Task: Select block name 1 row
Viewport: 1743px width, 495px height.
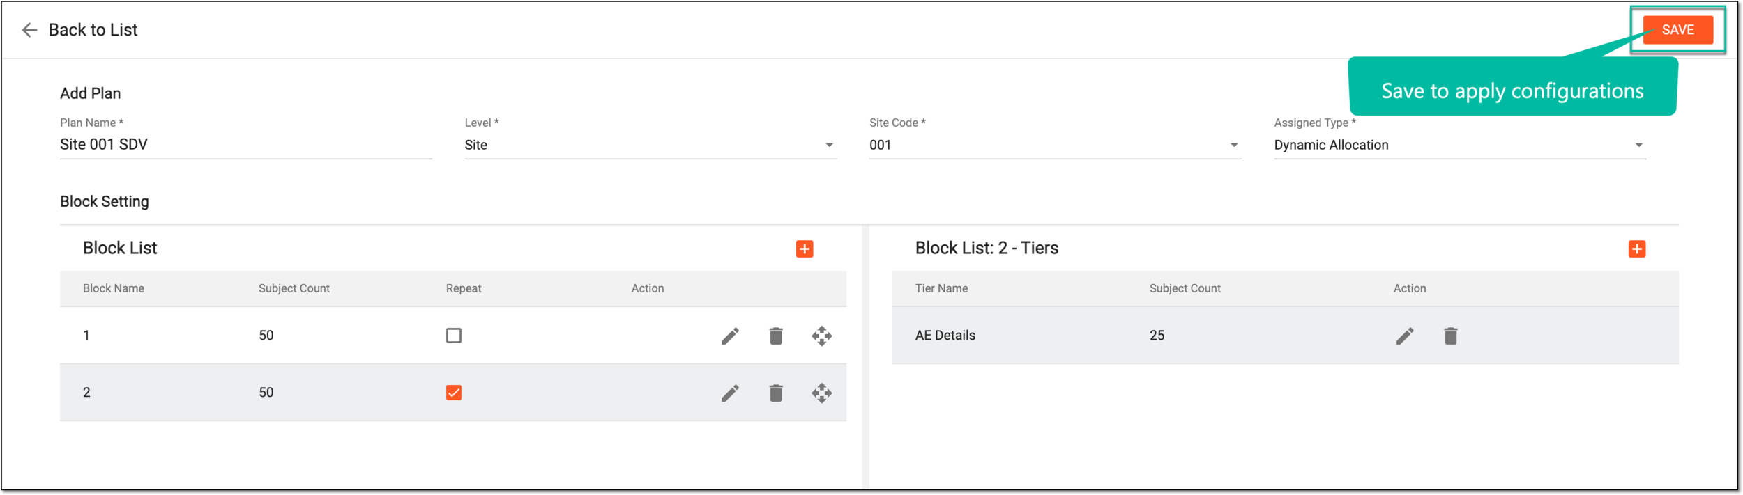Action: pos(453,336)
